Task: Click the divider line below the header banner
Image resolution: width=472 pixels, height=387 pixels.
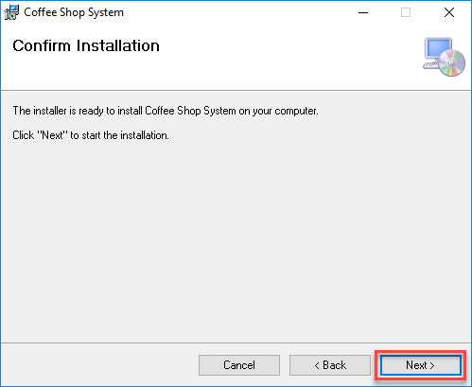Action: (236, 91)
